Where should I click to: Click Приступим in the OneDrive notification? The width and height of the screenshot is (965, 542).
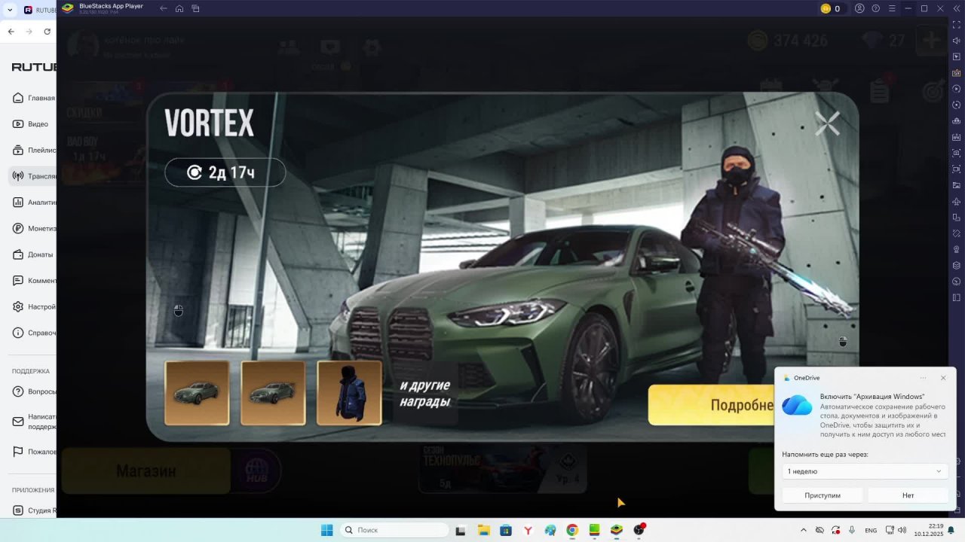coord(823,495)
